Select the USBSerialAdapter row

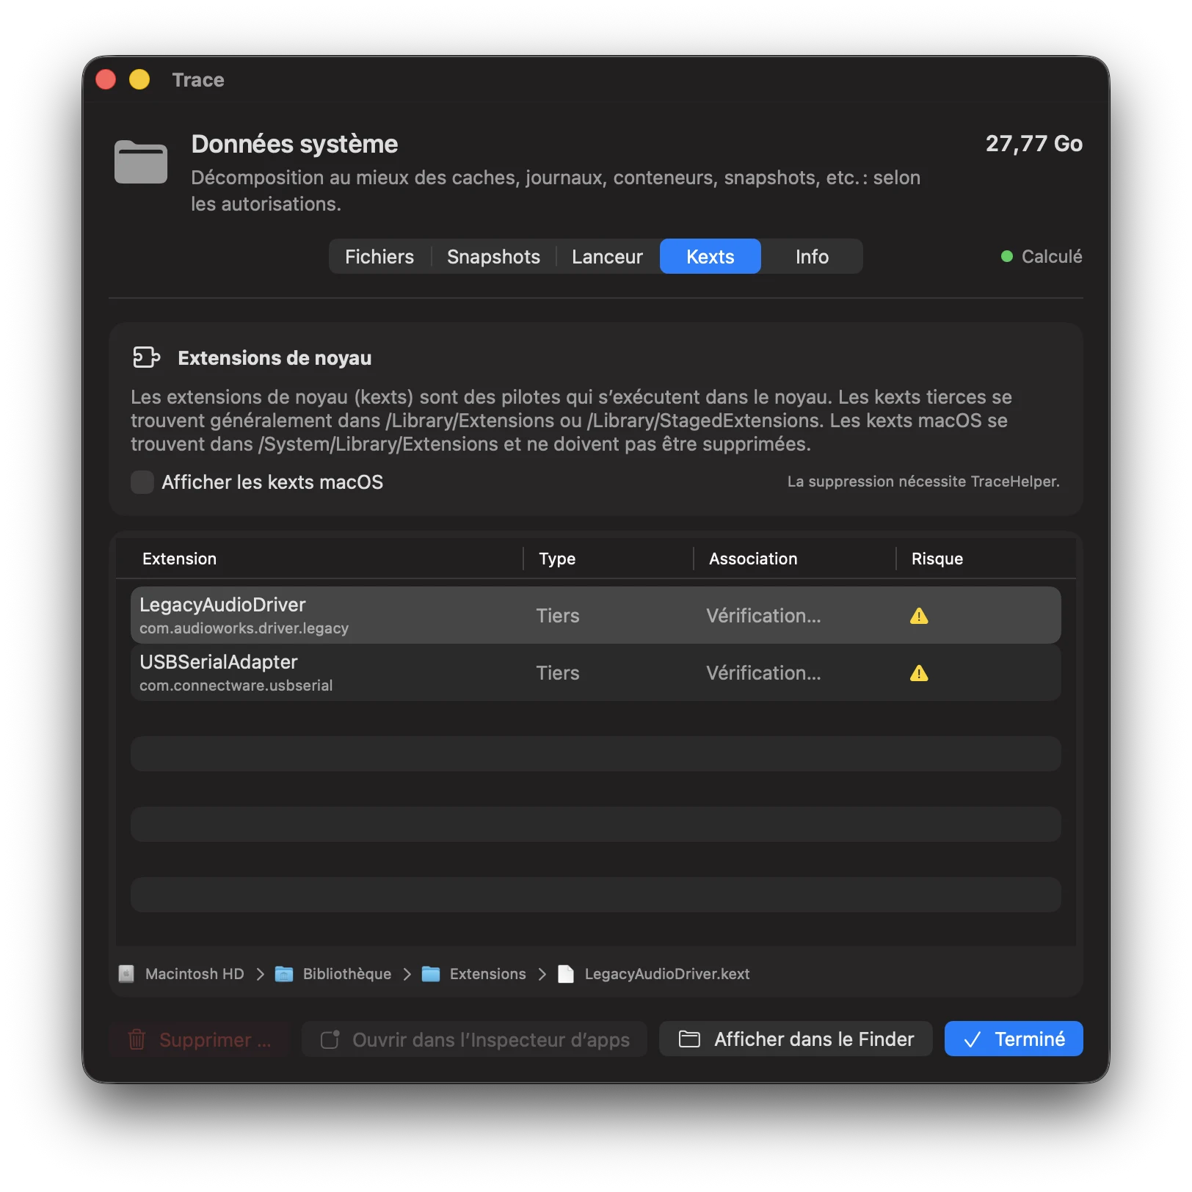pyautogui.click(x=595, y=672)
